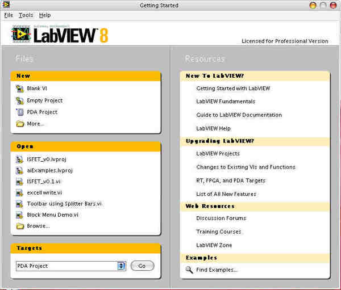This screenshot has height=290, width=341.
Task: Click the PDA Project icon under New
Action: pyautogui.click(x=20, y=112)
